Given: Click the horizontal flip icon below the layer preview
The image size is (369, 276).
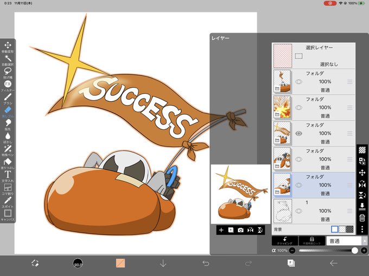Looking at the screenshot, I should (250, 230).
